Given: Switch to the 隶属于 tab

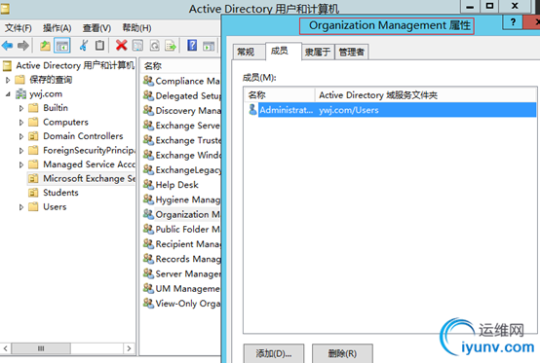Looking at the screenshot, I should pyautogui.click(x=318, y=52).
